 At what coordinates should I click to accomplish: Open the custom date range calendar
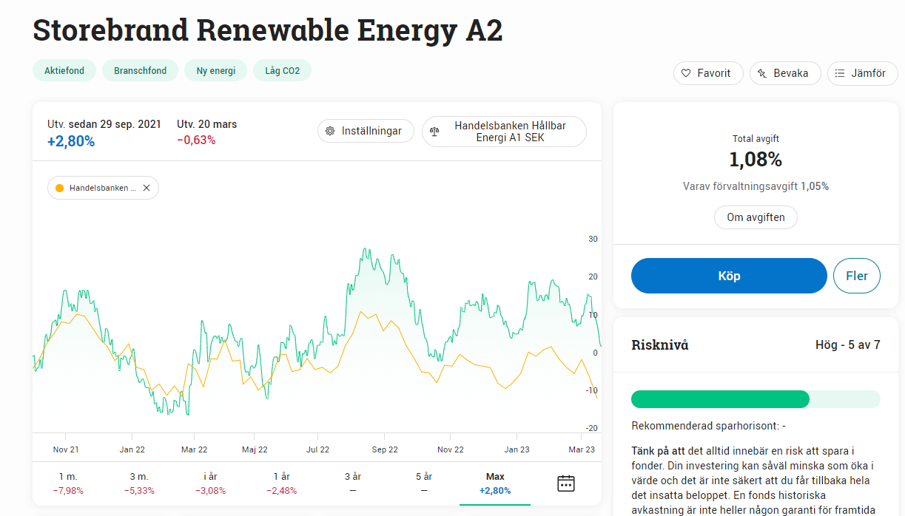click(x=566, y=483)
